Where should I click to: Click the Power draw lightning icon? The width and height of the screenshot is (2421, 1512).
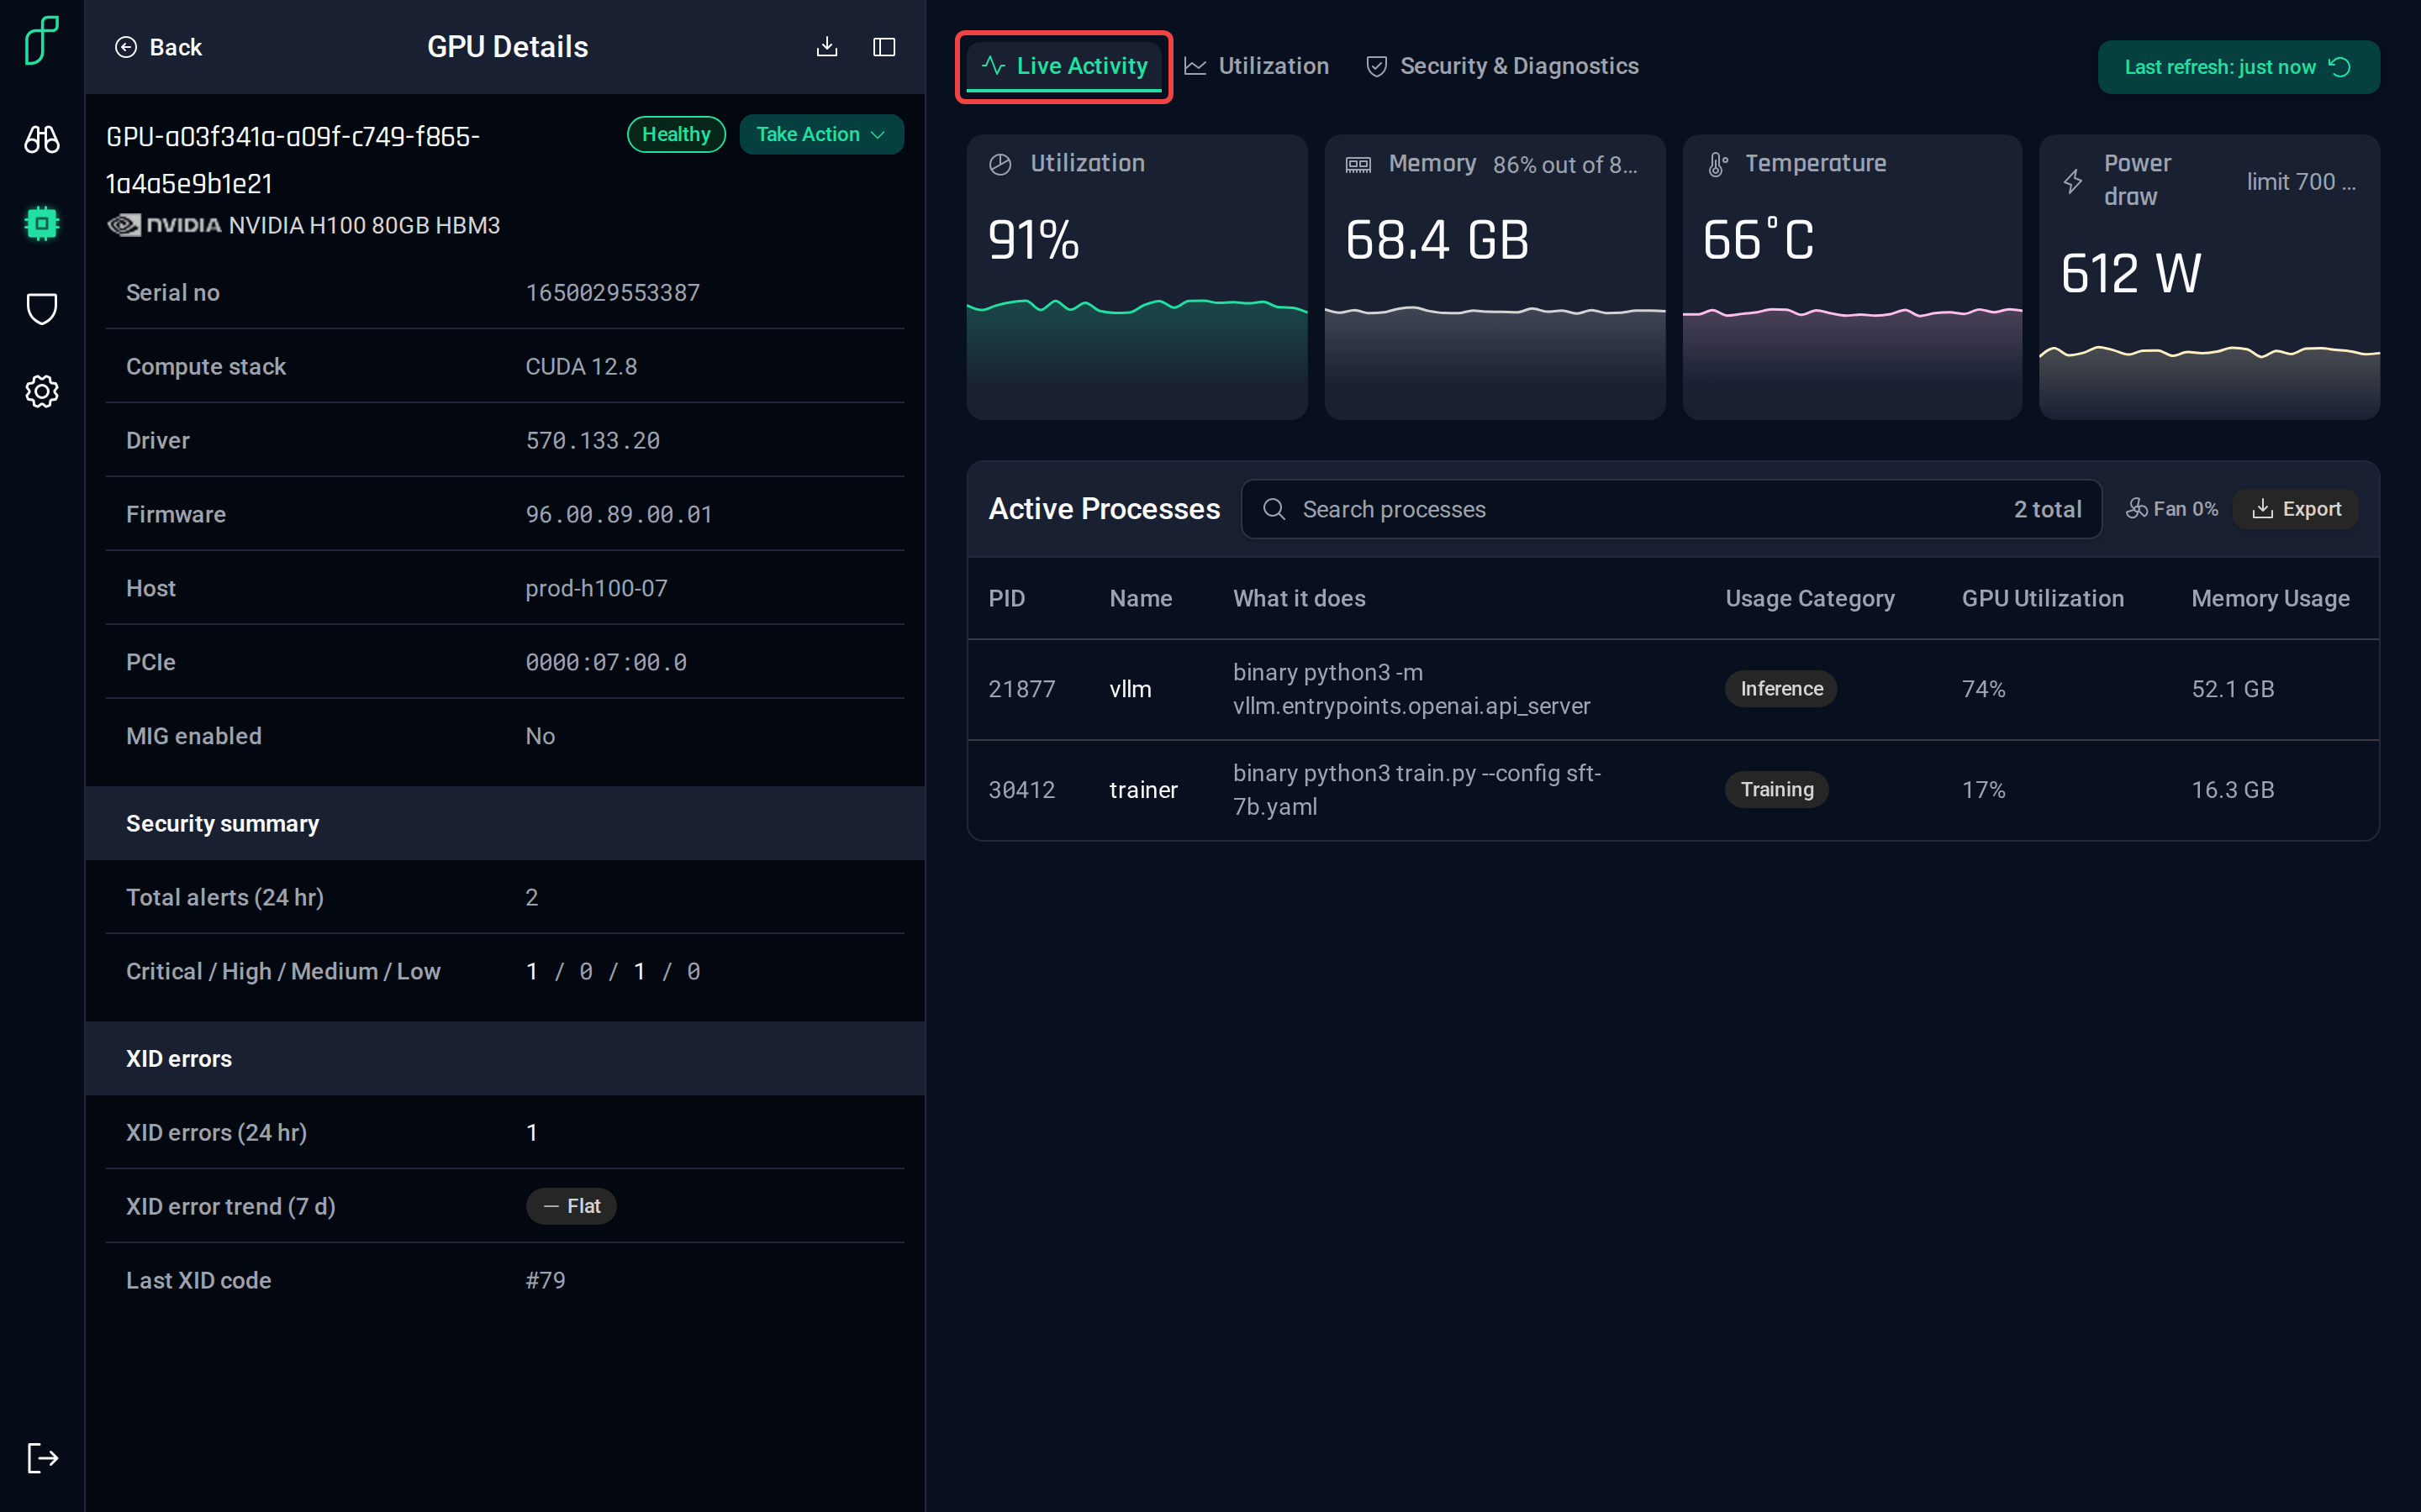tap(2074, 181)
